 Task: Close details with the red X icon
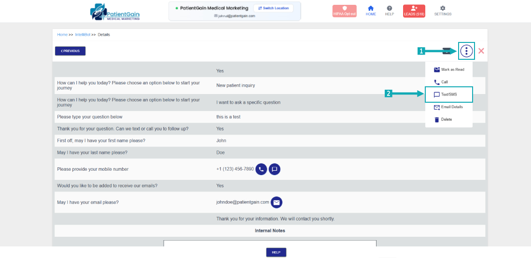(481, 51)
